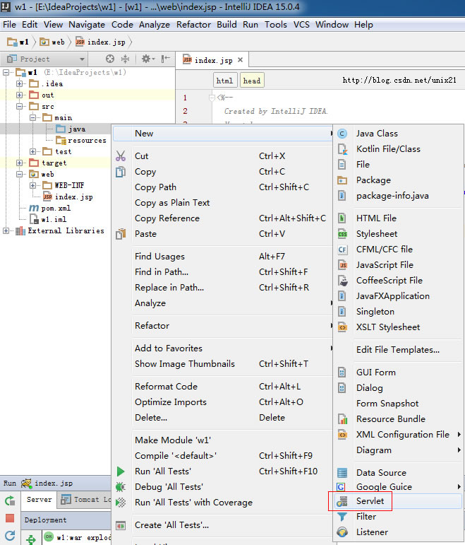Click the Data Source icon
The image size is (465, 545).
[342, 473]
